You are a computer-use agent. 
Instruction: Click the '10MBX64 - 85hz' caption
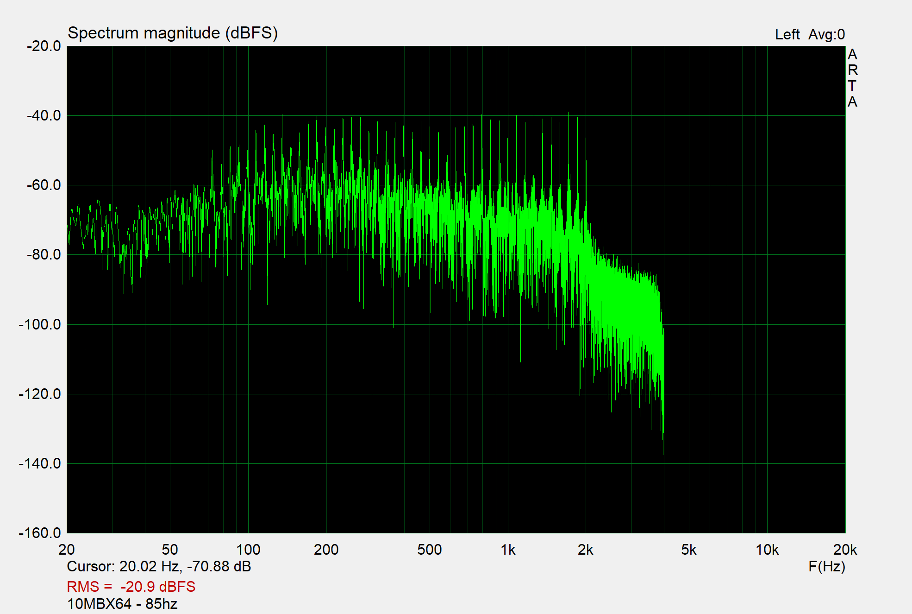click(x=122, y=604)
